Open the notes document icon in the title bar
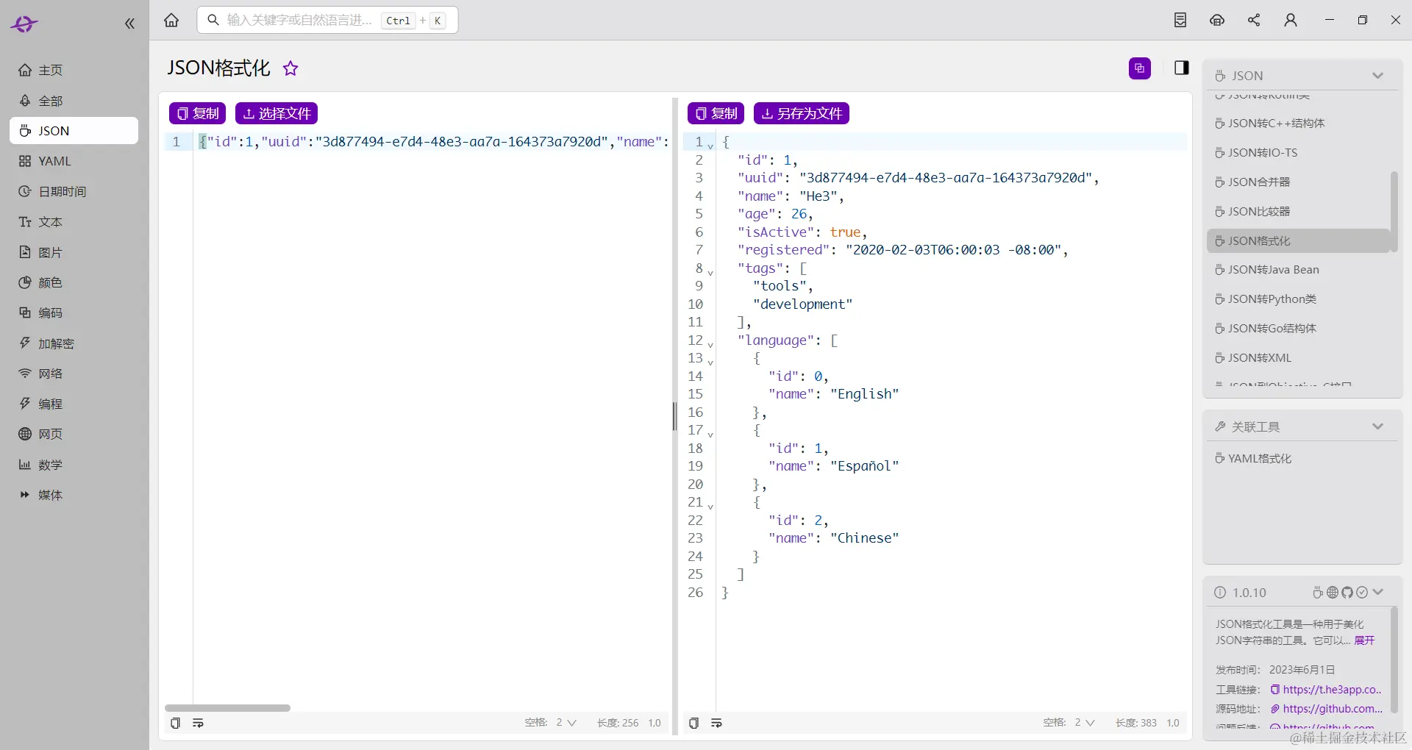The height and width of the screenshot is (750, 1412). tap(1180, 20)
